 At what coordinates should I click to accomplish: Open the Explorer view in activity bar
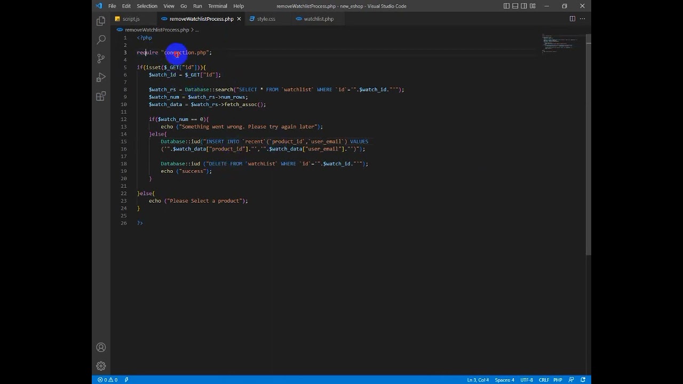(x=101, y=21)
